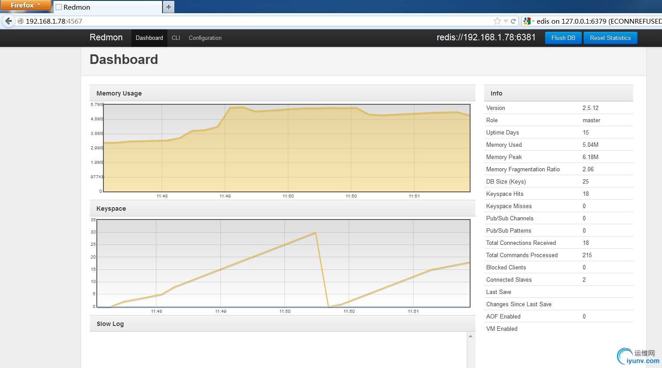Reload the page with the refresh icon

pyautogui.click(x=513, y=21)
